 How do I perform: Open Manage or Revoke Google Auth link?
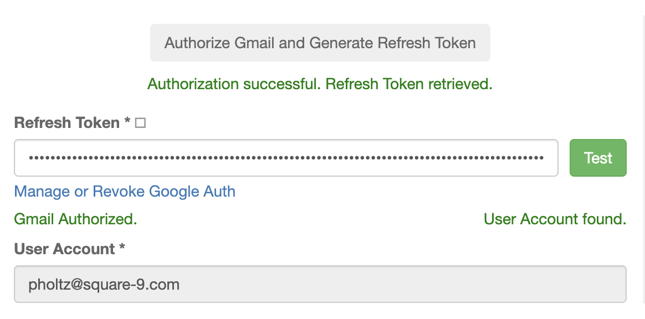[125, 192]
